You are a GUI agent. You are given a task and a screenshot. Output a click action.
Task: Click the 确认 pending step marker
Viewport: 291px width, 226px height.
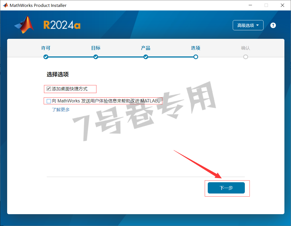tap(246, 57)
